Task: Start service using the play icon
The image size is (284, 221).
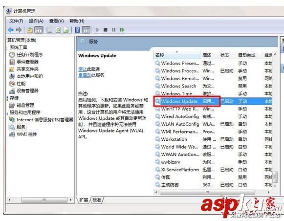Action: 97,30
